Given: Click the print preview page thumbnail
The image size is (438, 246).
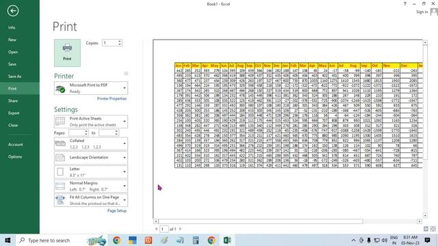Looking at the screenshot, I should pyautogui.click(x=287, y=129).
